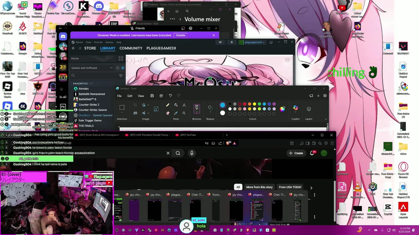Open the Edit menu in Paint
419x235 pixels.
tap(130, 96)
